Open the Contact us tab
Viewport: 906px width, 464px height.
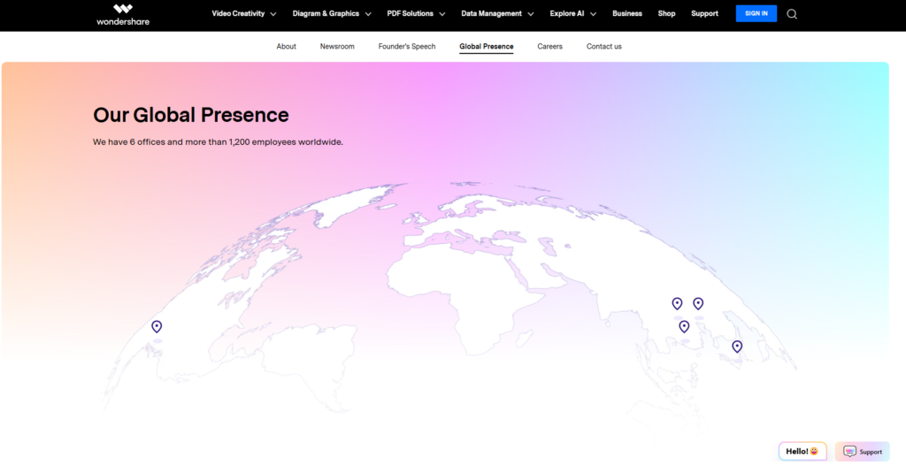[x=603, y=46]
